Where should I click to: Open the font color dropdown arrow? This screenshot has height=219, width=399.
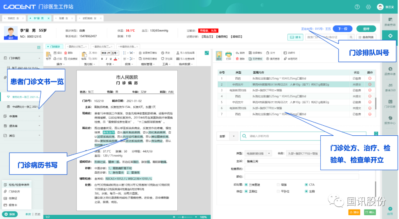119,59
